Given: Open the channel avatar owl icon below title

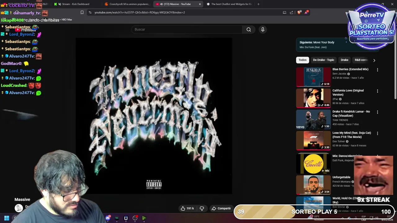Looking at the screenshot, I should [x=19, y=208].
